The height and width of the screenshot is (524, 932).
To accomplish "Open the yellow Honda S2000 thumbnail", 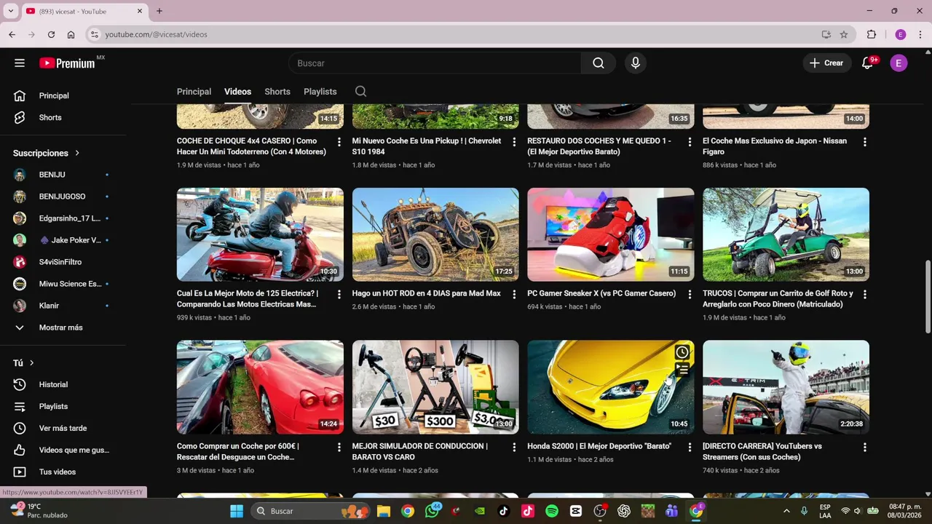I will pyautogui.click(x=610, y=387).
